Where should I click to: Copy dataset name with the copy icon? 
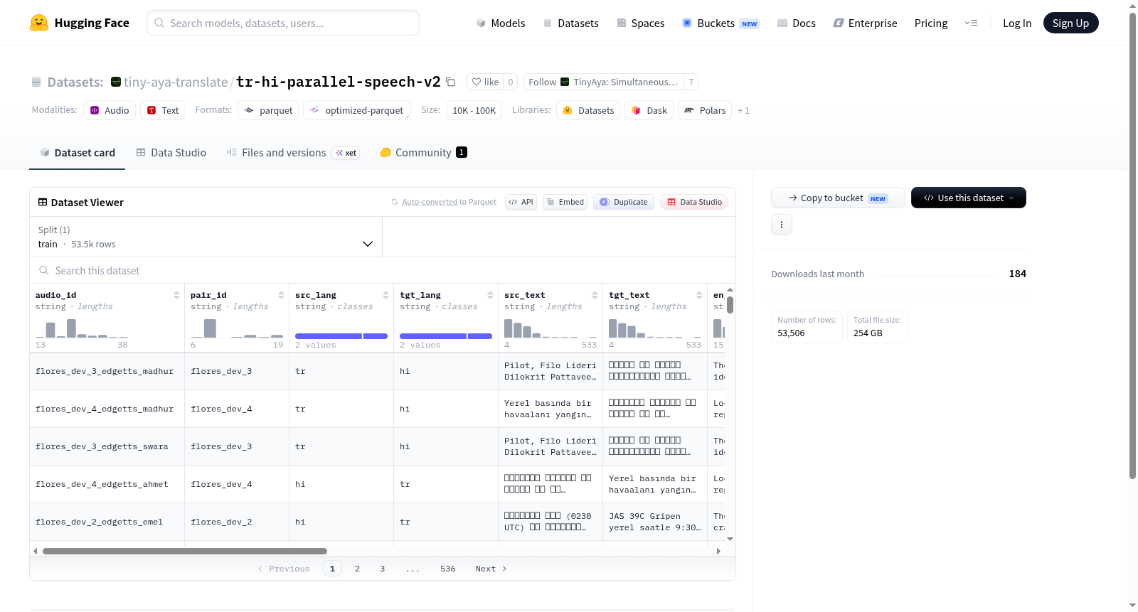[450, 82]
